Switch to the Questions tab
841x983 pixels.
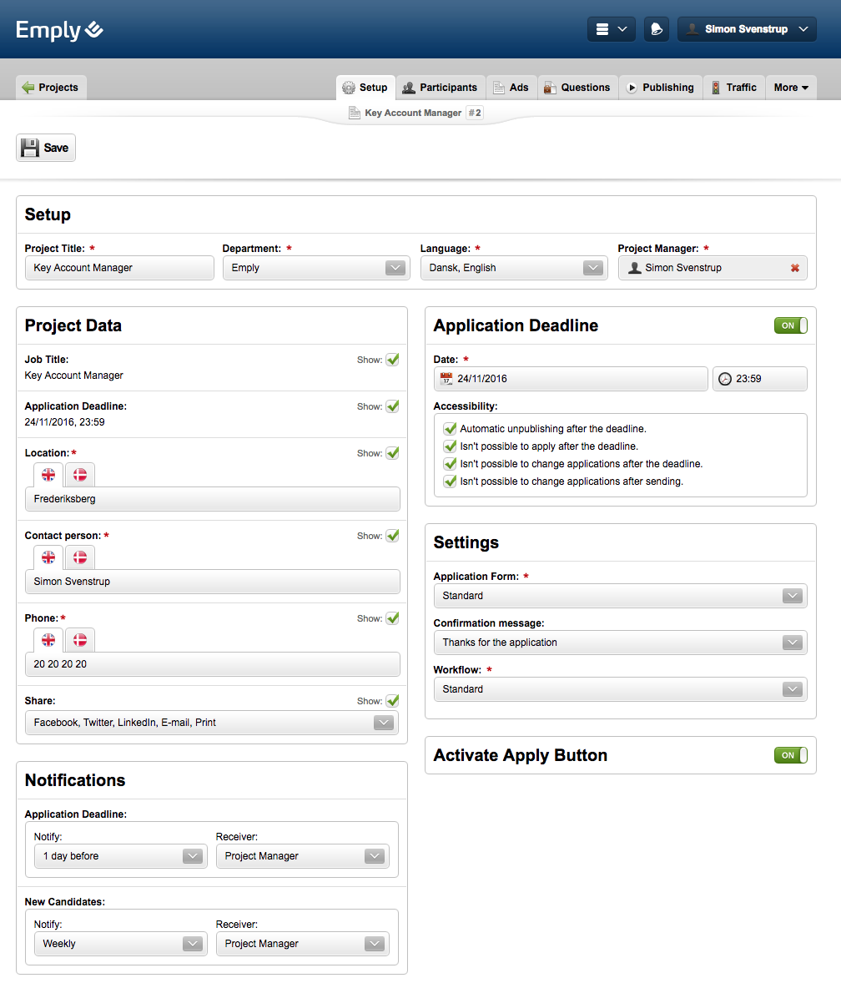(x=577, y=87)
